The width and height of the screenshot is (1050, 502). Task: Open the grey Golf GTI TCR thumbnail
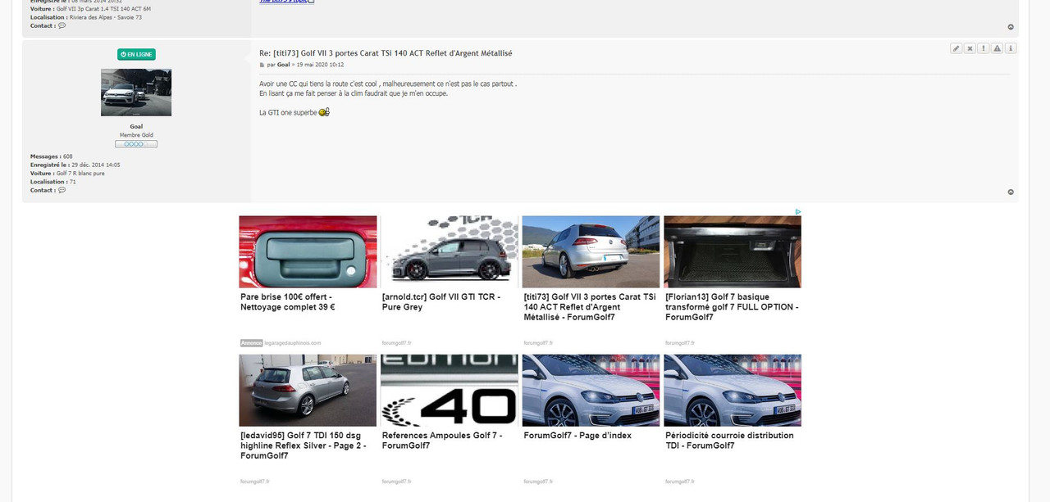coord(450,251)
